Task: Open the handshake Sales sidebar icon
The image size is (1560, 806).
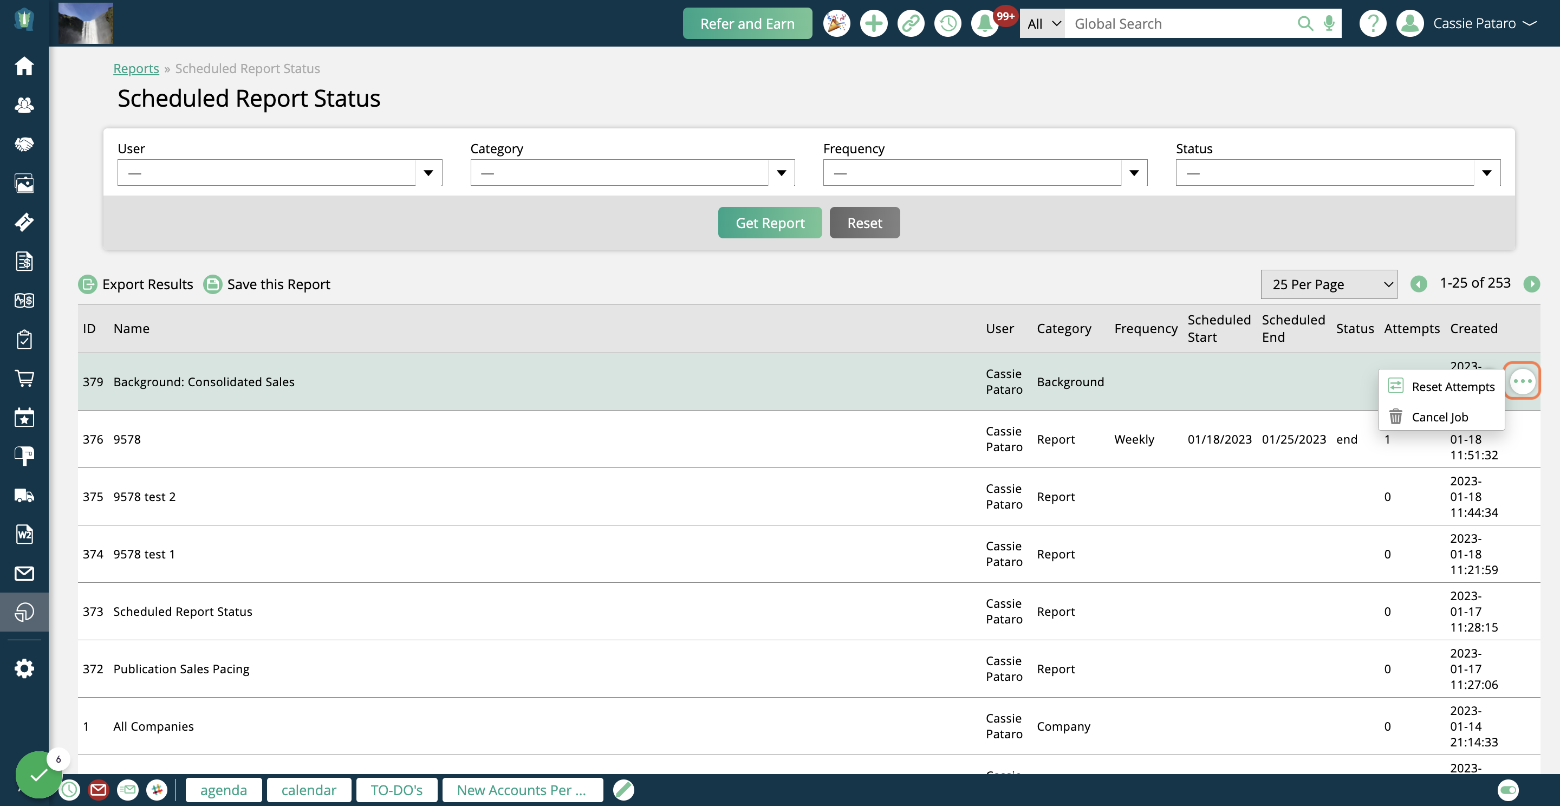Action: [24, 144]
